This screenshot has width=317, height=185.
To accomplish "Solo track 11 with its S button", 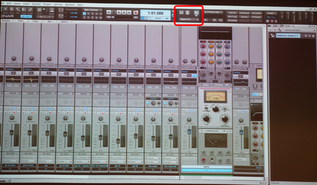I will (28, 113).
